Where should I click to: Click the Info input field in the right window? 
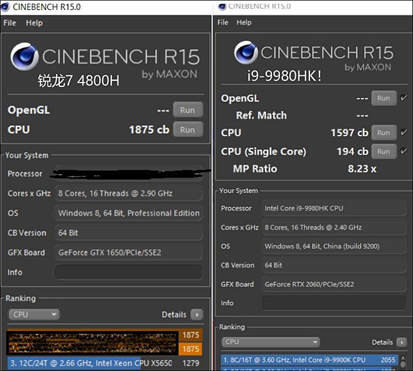334,303
